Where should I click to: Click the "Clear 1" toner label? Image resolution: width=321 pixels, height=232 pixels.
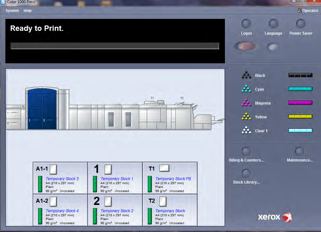(261, 131)
